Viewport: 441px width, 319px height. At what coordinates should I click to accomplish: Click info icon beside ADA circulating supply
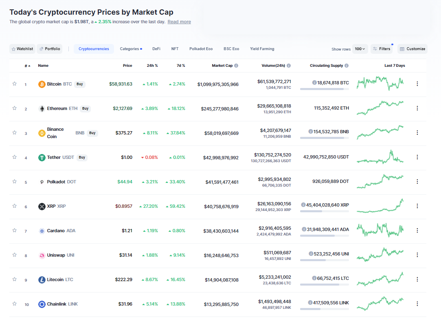304,229
